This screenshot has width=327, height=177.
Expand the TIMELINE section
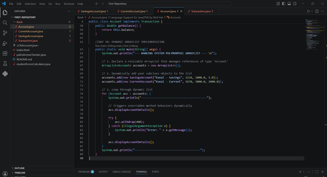click(20, 173)
